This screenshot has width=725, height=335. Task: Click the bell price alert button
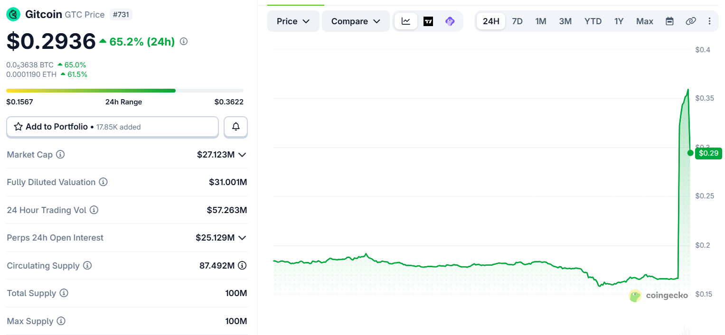[235, 127]
